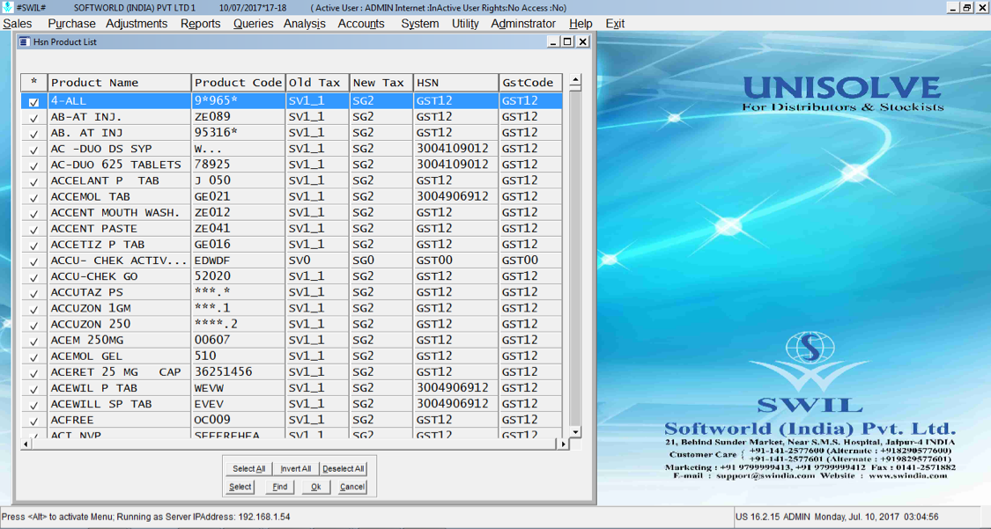Open the Queries menu

[253, 24]
